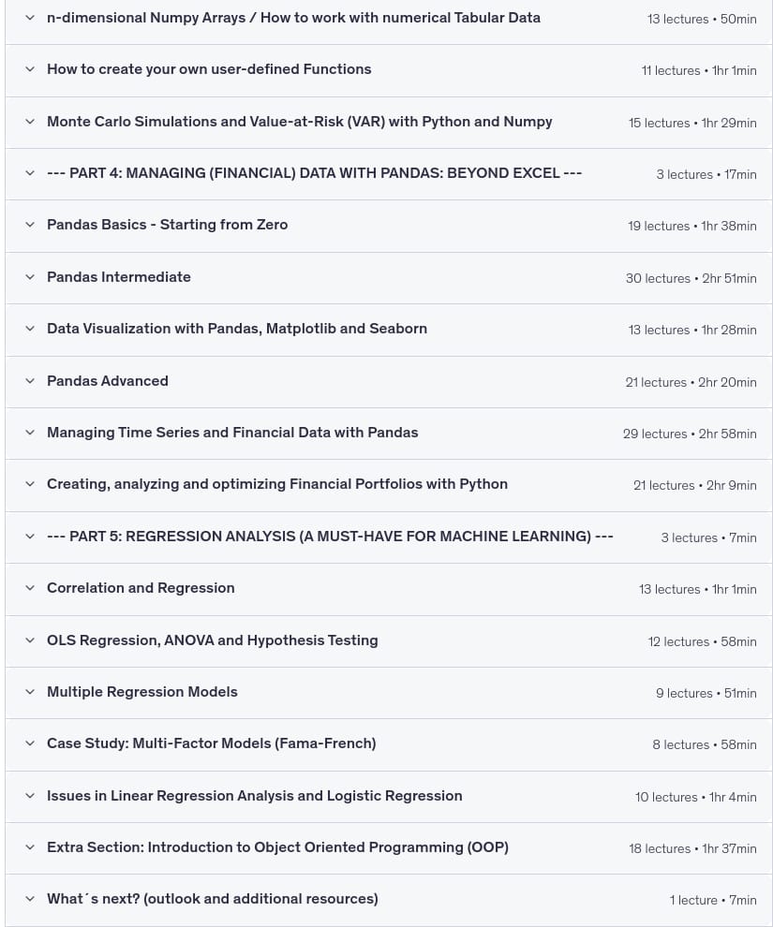This screenshot has height=927, width=773.
Task: Click the chevron for the Data Visualization section
Action: click(30, 329)
